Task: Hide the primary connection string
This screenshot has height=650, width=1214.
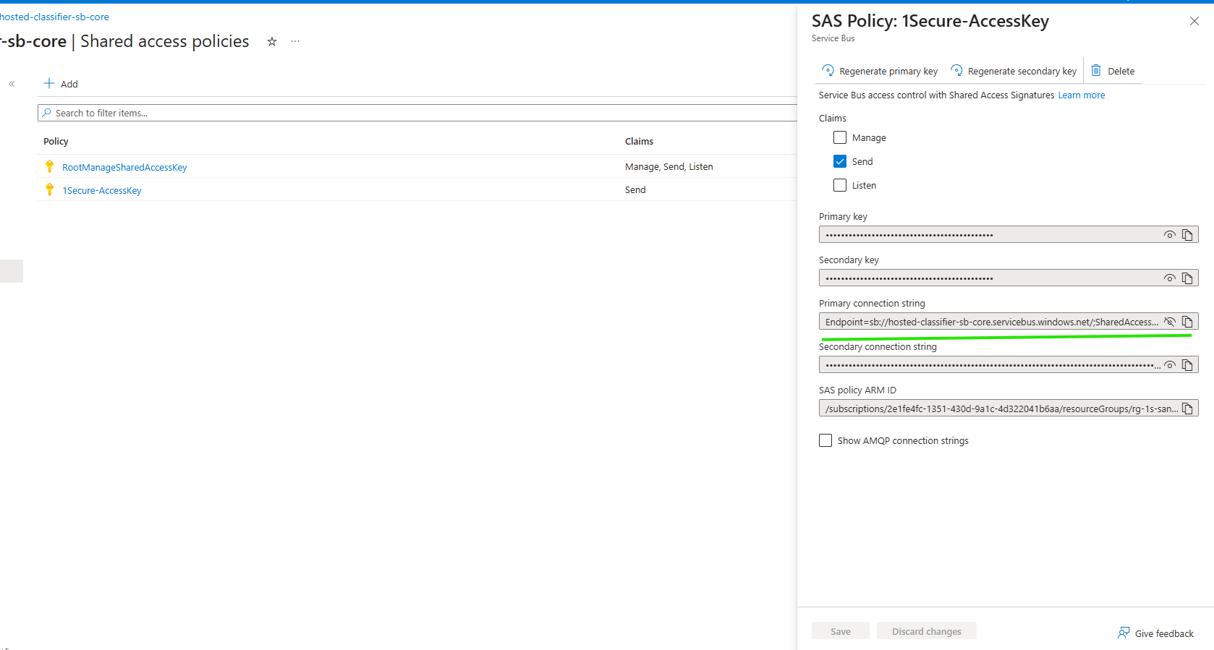Action: click(1169, 322)
